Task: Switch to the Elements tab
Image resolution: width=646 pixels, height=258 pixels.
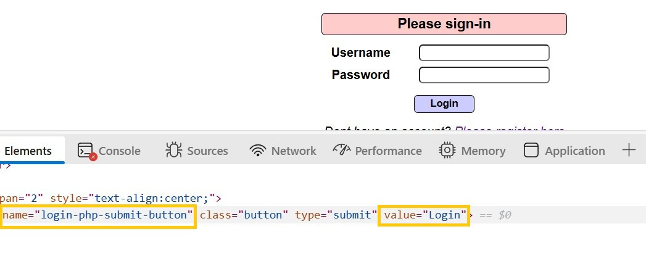Action: tap(28, 151)
